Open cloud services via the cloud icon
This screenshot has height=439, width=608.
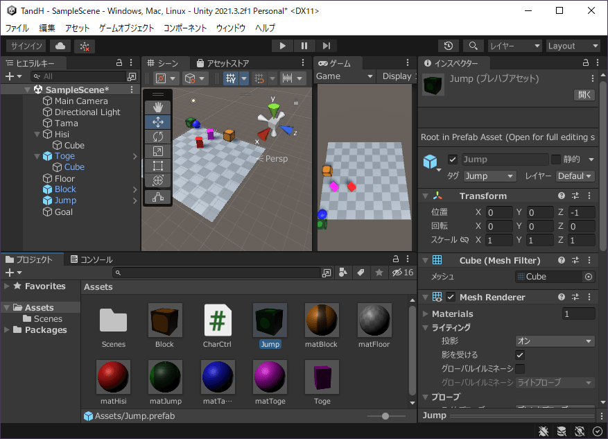[x=60, y=46]
